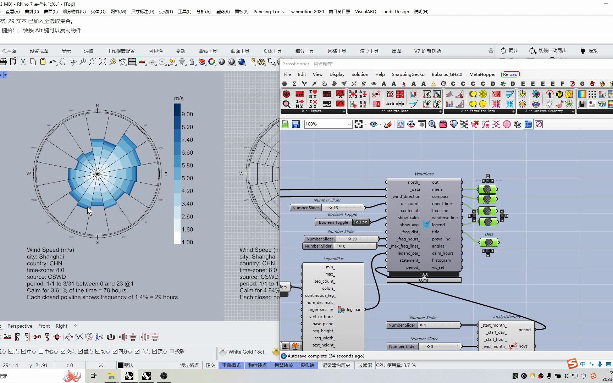Click the blue rendered sphere icon
This screenshot has height=383, width=613.
pos(242,62)
